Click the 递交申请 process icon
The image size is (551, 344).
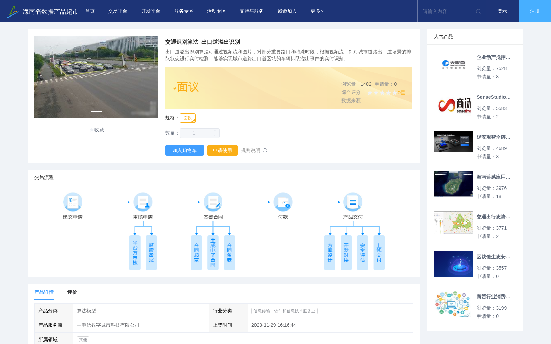click(x=73, y=202)
